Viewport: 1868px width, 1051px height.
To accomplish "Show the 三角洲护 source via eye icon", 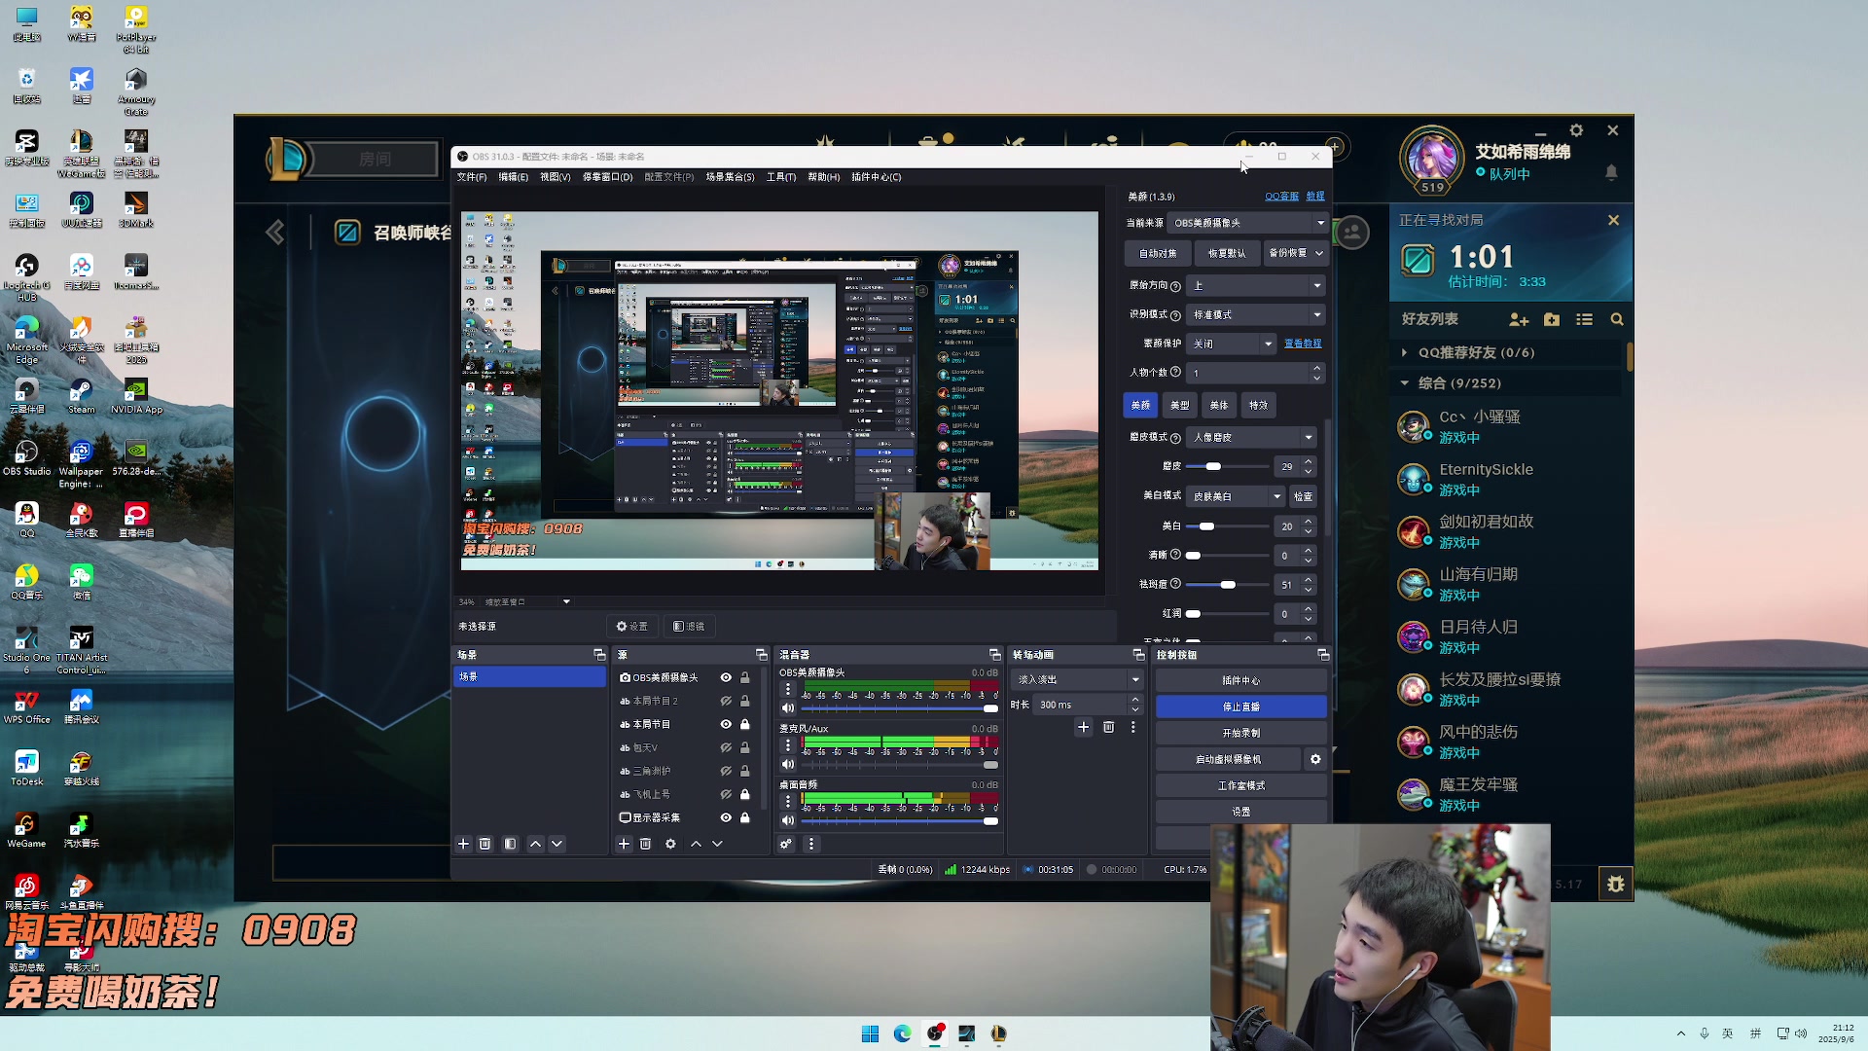I will pos(726,771).
